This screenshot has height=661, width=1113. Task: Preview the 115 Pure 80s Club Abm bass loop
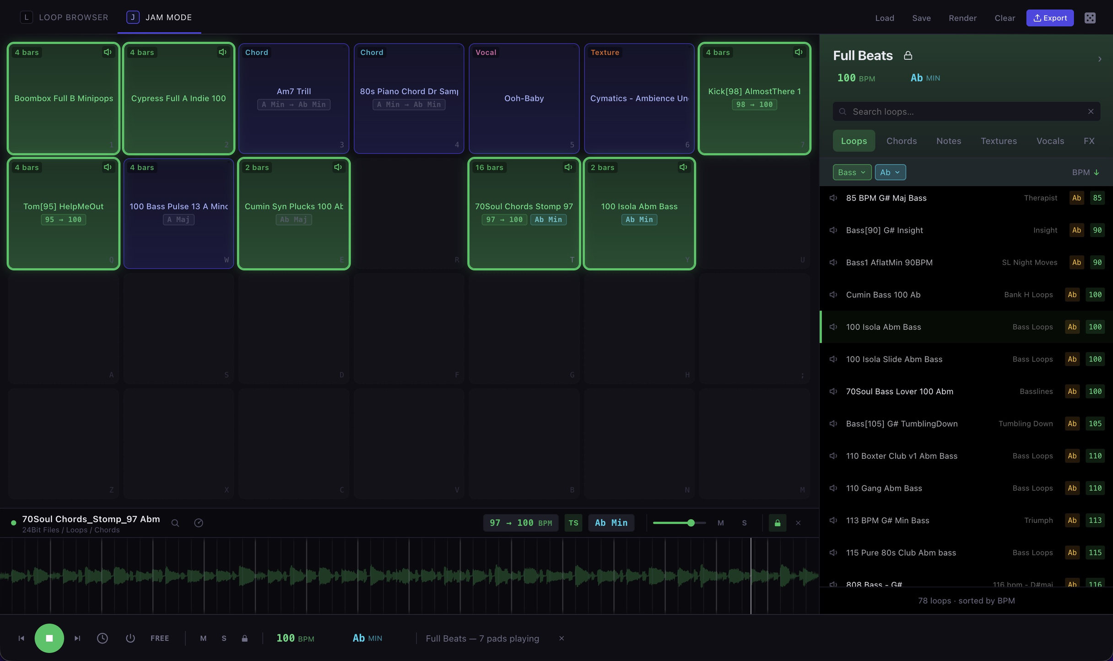(x=833, y=553)
